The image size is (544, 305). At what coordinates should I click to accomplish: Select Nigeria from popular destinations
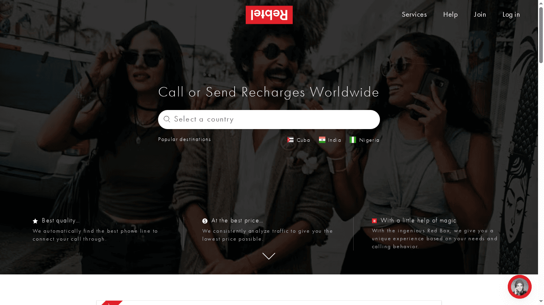[x=369, y=140]
